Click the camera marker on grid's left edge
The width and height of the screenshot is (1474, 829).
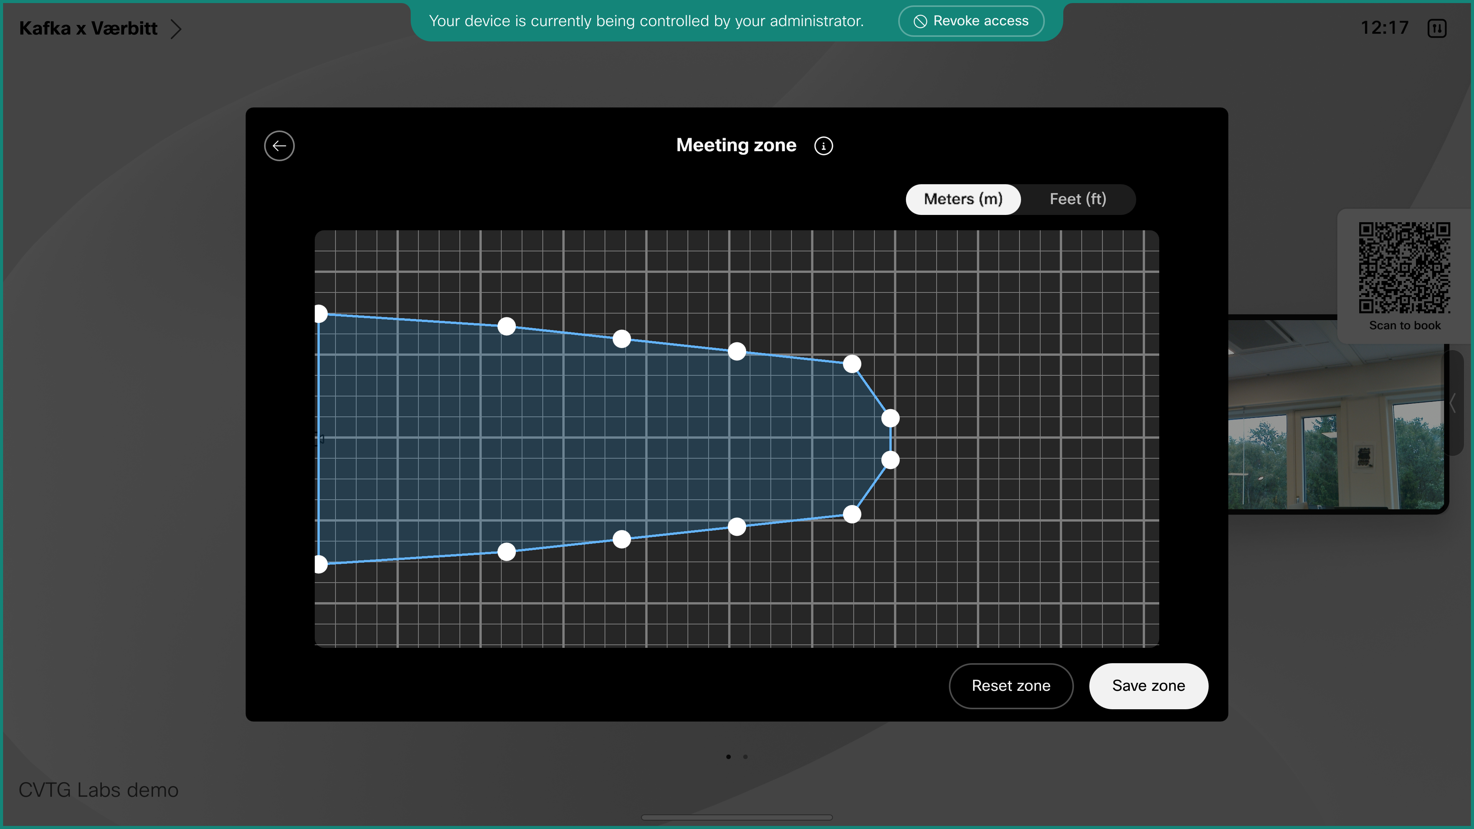pos(320,439)
